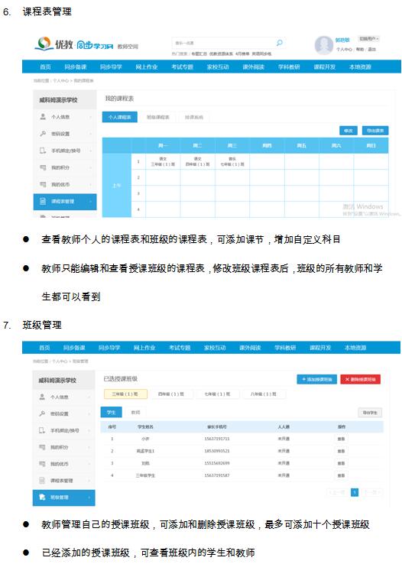Viewport: 402px width, 564px height.
Task: Click 查看 button in 高孟学生1 row
Action: [x=341, y=451]
